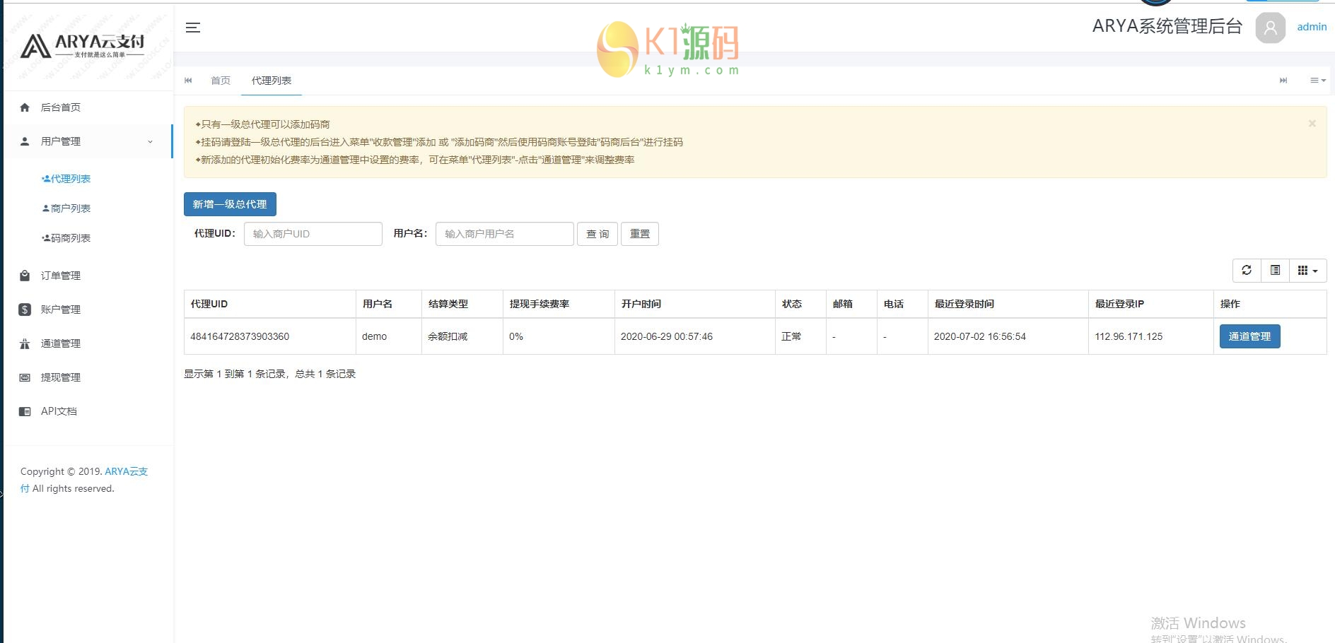The height and width of the screenshot is (643, 1335).
Task: Click the 新增一级总代理 button
Action: pyautogui.click(x=230, y=204)
